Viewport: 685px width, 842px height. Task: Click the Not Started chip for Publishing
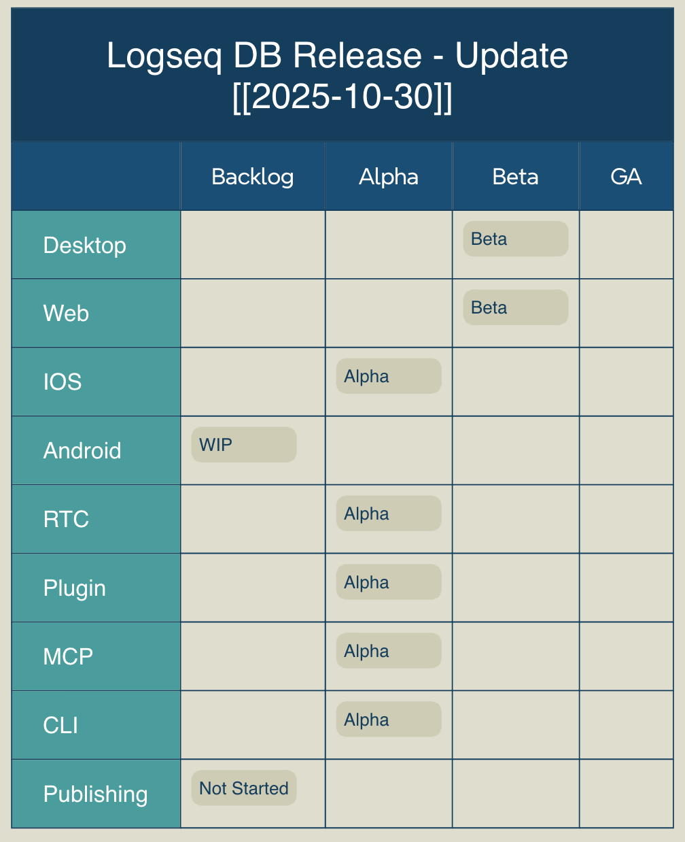(x=243, y=789)
